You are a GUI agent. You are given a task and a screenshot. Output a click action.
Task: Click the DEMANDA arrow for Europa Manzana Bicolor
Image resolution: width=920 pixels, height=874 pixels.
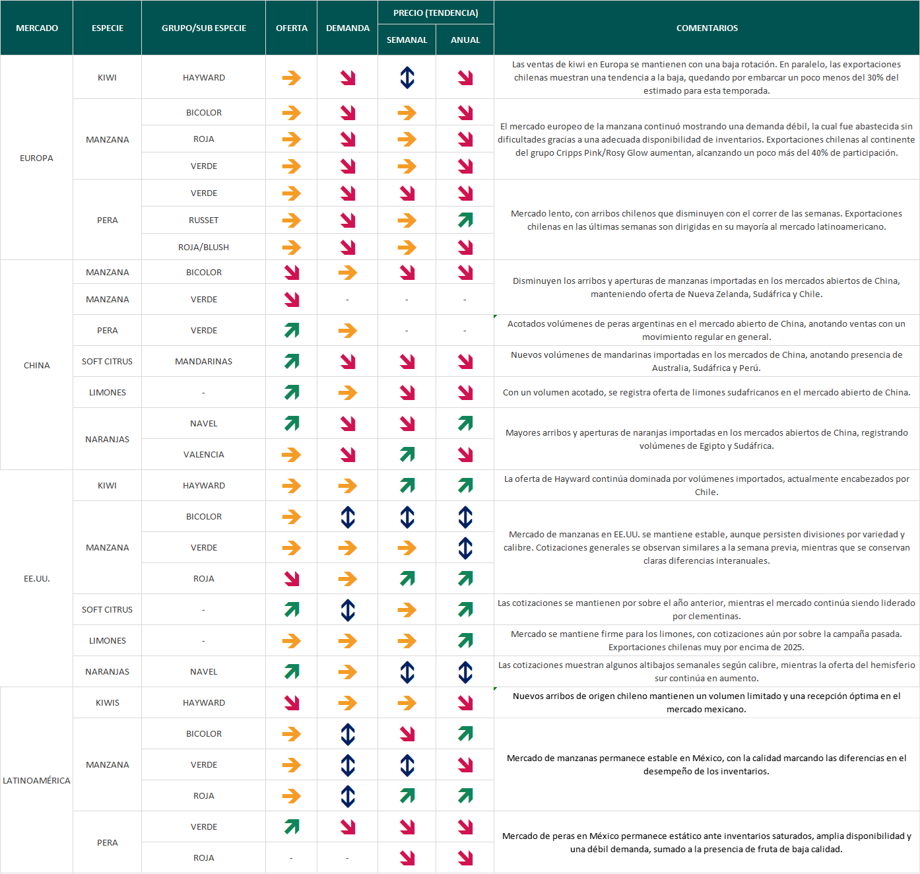tap(348, 113)
